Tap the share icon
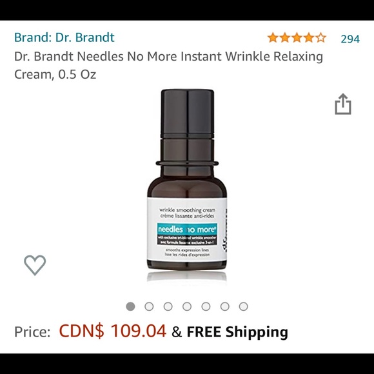The width and height of the screenshot is (374, 374). [x=343, y=104]
